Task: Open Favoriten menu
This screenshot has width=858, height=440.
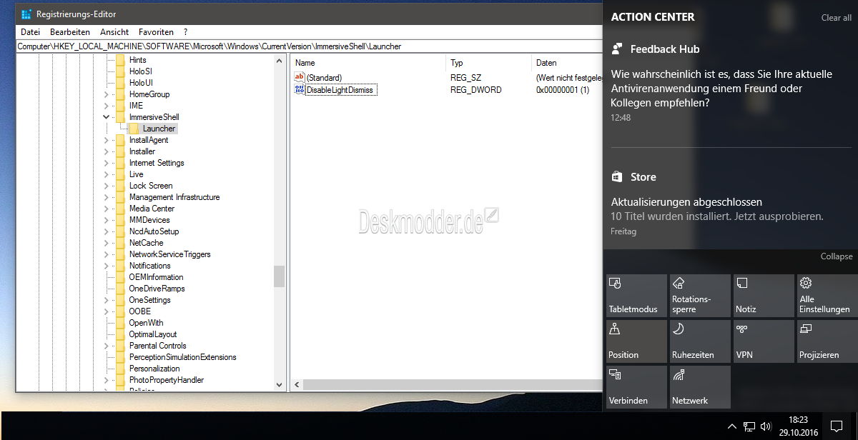Action: [x=156, y=32]
